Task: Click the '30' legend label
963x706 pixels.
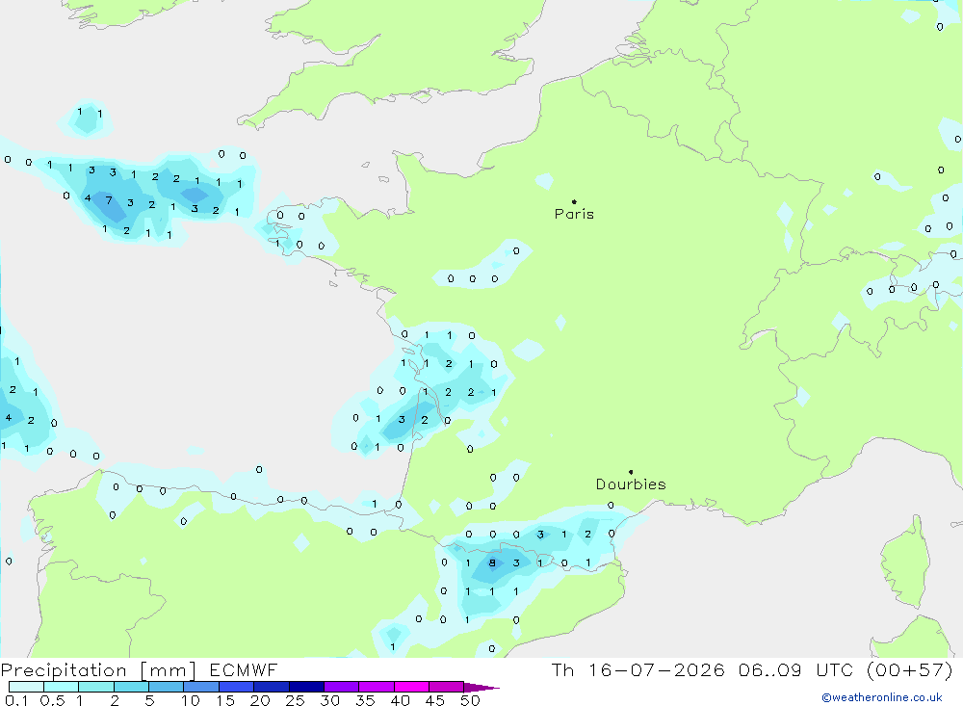Action: 330,700
